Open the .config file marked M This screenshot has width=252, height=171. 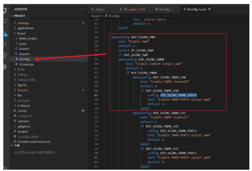(22, 111)
